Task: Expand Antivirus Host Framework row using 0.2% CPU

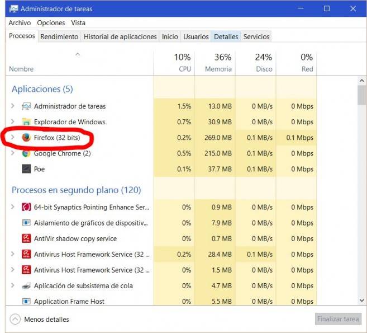Action: (x=13, y=254)
